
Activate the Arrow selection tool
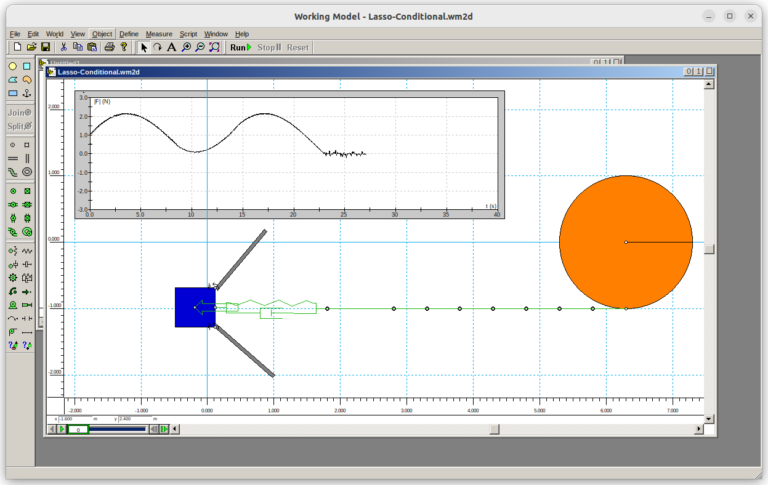point(143,47)
